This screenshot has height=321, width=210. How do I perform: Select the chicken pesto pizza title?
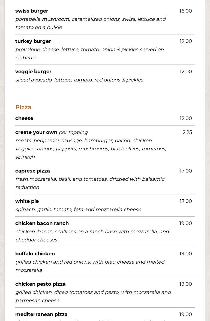coord(40,284)
